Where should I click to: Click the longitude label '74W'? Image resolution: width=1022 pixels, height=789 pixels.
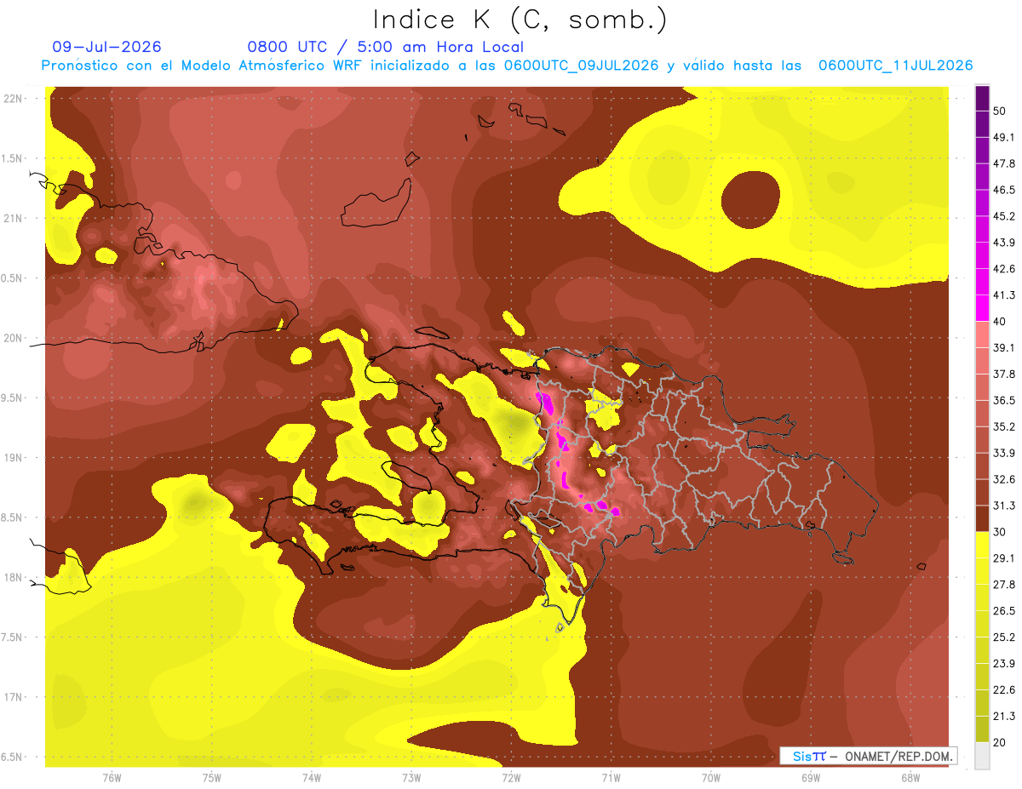coord(312,778)
